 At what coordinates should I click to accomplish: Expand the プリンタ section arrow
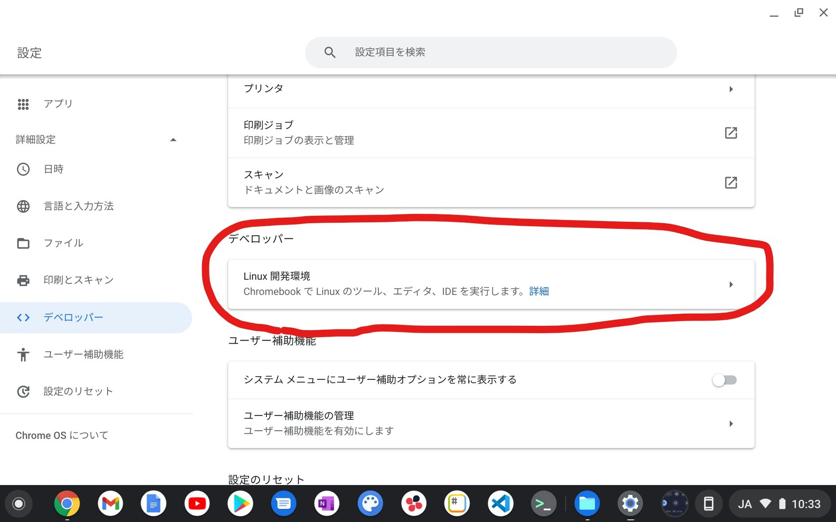point(731,89)
